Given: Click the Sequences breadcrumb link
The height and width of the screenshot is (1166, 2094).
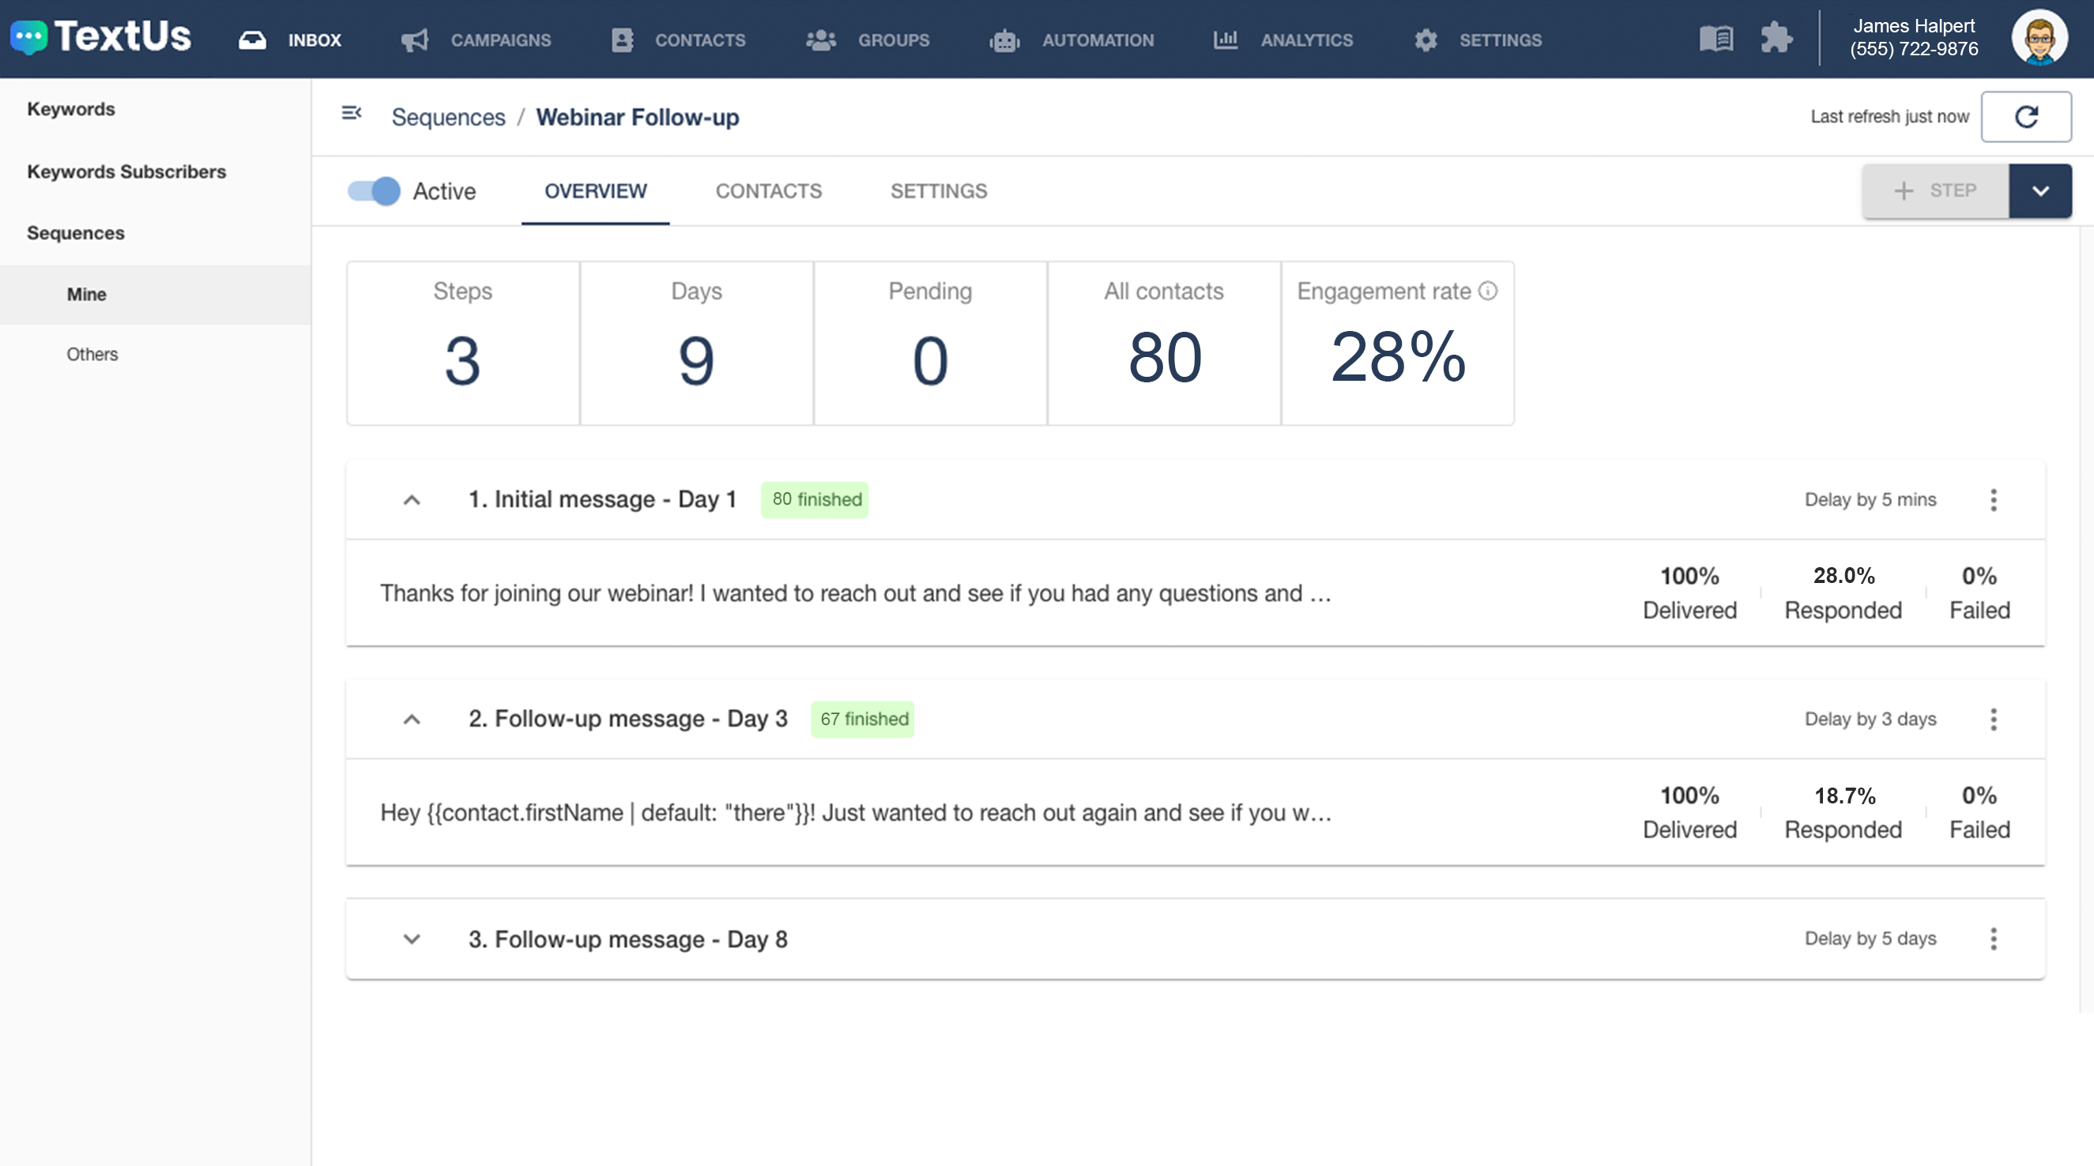Looking at the screenshot, I should pyautogui.click(x=448, y=117).
